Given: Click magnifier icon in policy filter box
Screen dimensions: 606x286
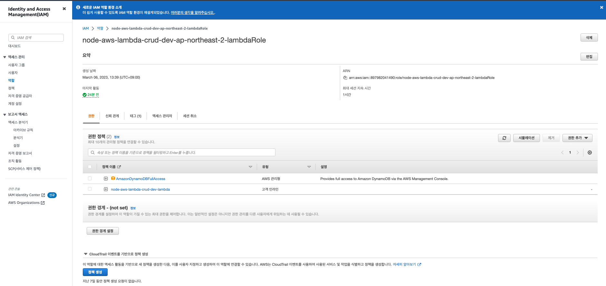Looking at the screenshot, I should pyautogui.click(x=93, y=153).
